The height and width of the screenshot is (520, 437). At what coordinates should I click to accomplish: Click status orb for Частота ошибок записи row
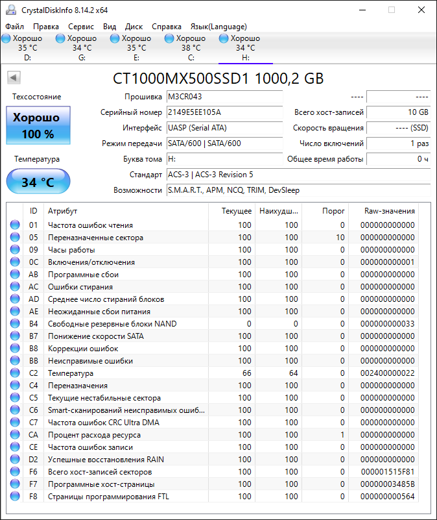point(15,447)
